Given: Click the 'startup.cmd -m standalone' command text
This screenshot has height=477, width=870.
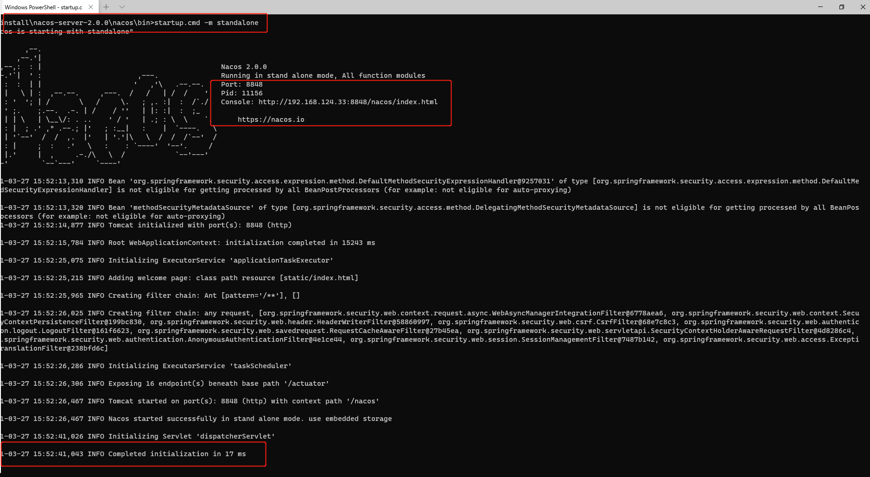Looking at the screenshot, I should pyautogui.click(x=206, y=23).
